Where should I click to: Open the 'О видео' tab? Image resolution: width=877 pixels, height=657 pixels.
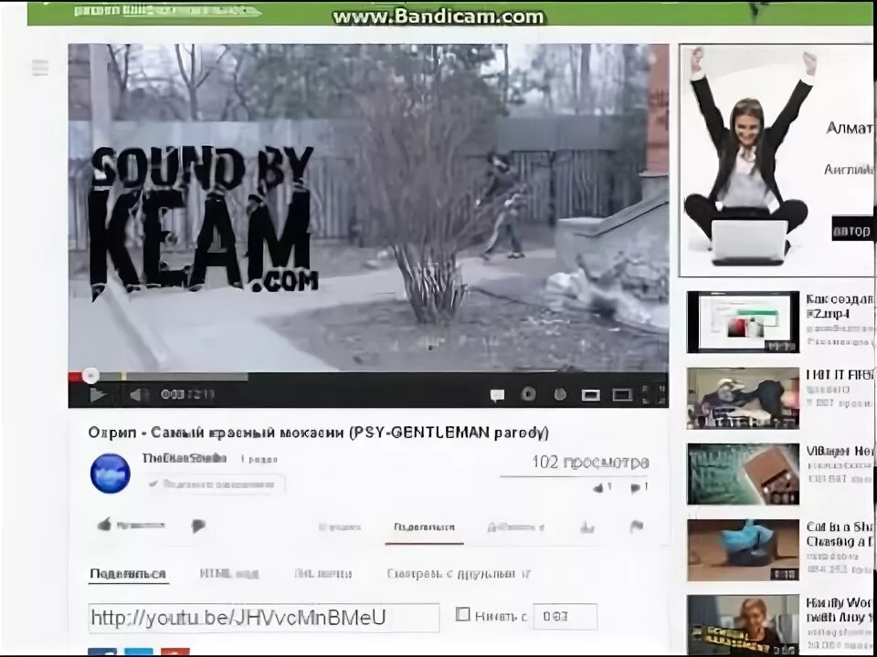(340, 527)
